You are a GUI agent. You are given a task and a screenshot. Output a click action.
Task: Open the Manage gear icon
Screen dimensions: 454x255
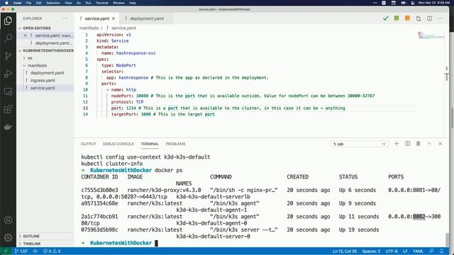[8, 238]
